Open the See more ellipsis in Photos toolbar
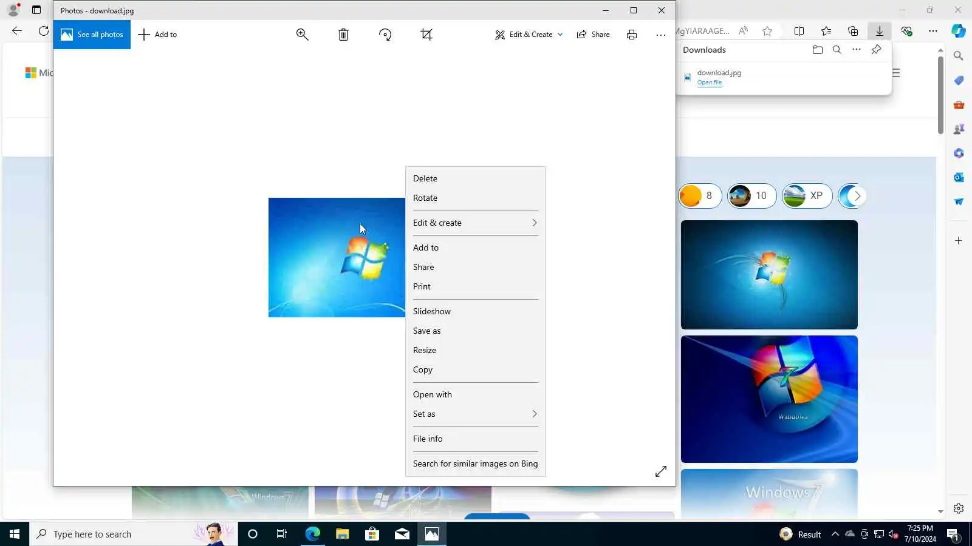Image resolution: width=972 pixels, height=546 pixels. [661, 35]
